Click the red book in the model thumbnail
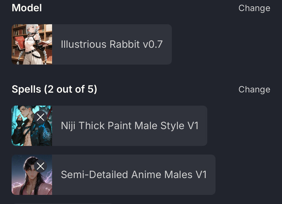The height and width of the screenshot is (204, 282). pyautogui.click(x=20, y=42)
